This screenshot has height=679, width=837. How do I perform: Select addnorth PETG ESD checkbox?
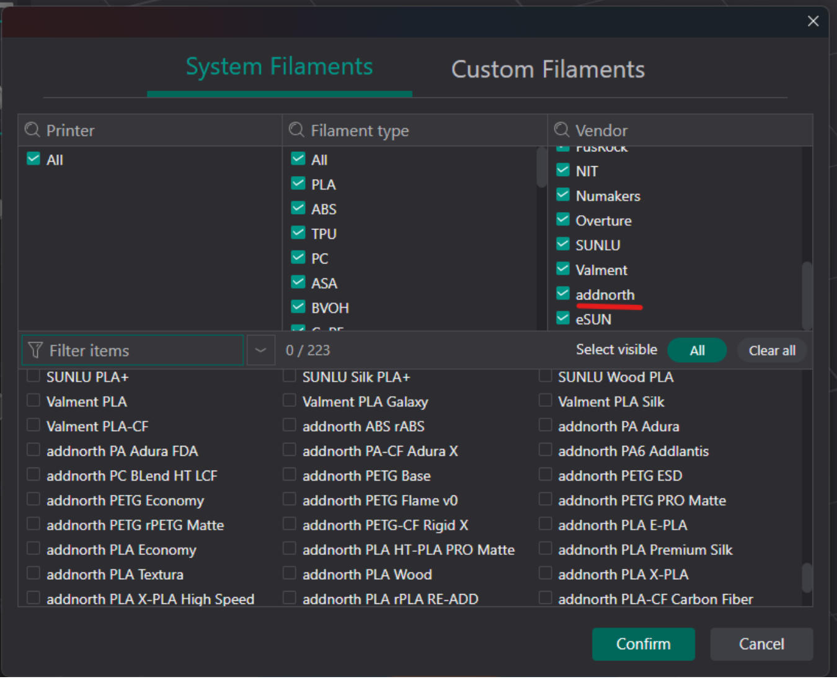(546, 475)
